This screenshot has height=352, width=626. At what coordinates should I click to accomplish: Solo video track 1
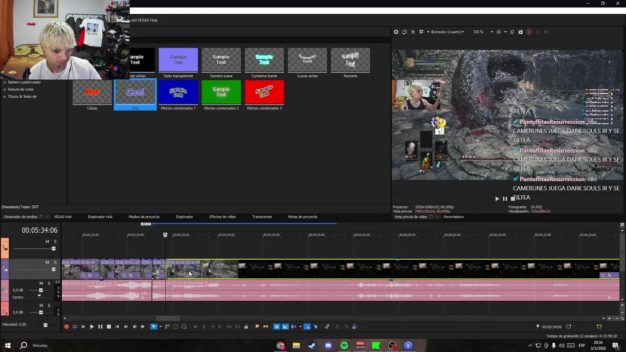click(x=55, y=242)
